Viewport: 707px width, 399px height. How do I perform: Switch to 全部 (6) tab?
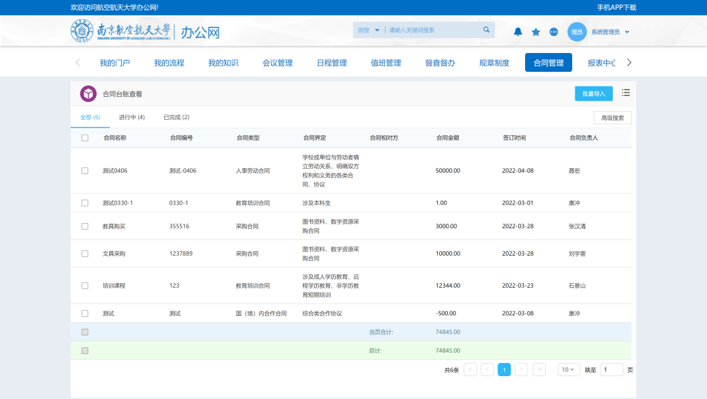click(x=90, y=117)
